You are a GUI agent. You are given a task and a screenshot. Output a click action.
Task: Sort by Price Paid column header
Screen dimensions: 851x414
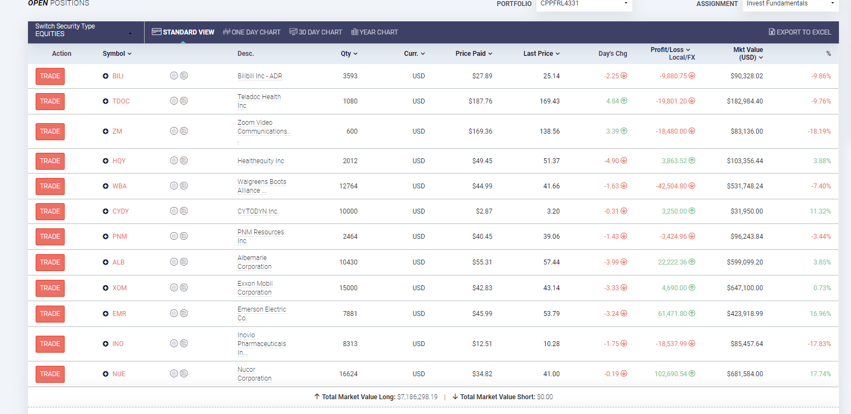(x=474, y=54)
